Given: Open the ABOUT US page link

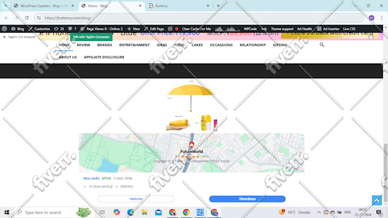Looking at the screenshot, I should [68, 57].
